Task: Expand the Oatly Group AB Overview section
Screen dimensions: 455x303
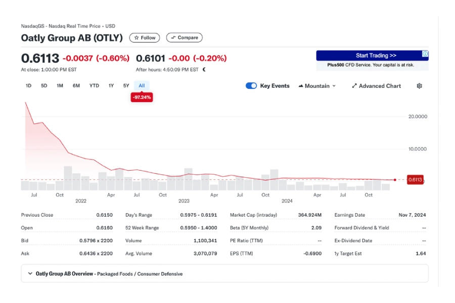Action: click(224, 273)
